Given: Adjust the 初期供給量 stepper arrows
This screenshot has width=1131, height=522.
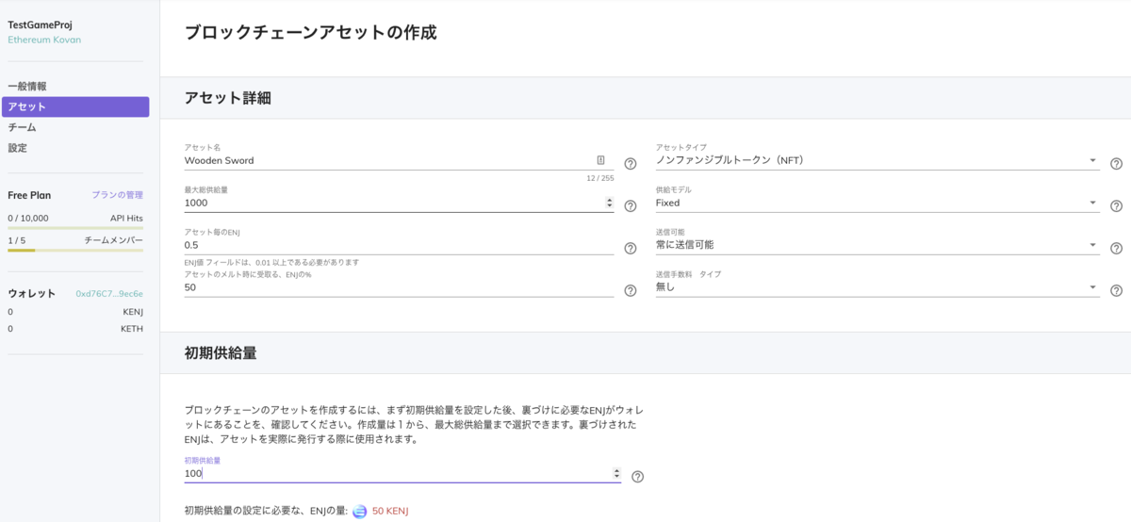Looking at the screenshot, I should click(x=616, y=473).
